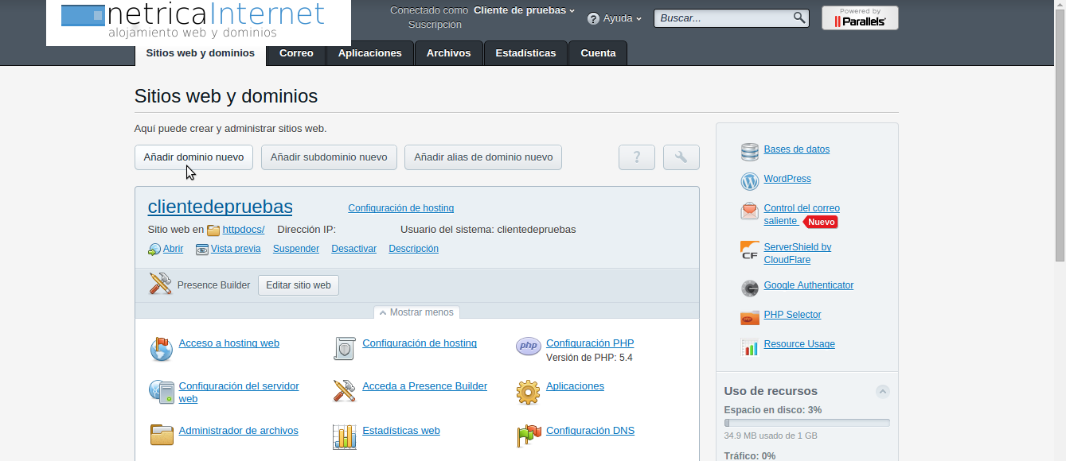Image resolution: width=1066 pixels, height=461 pixels.
Task: Expand the Cliente de pruebas user dropdown
Action: click(x=524, y=10)
